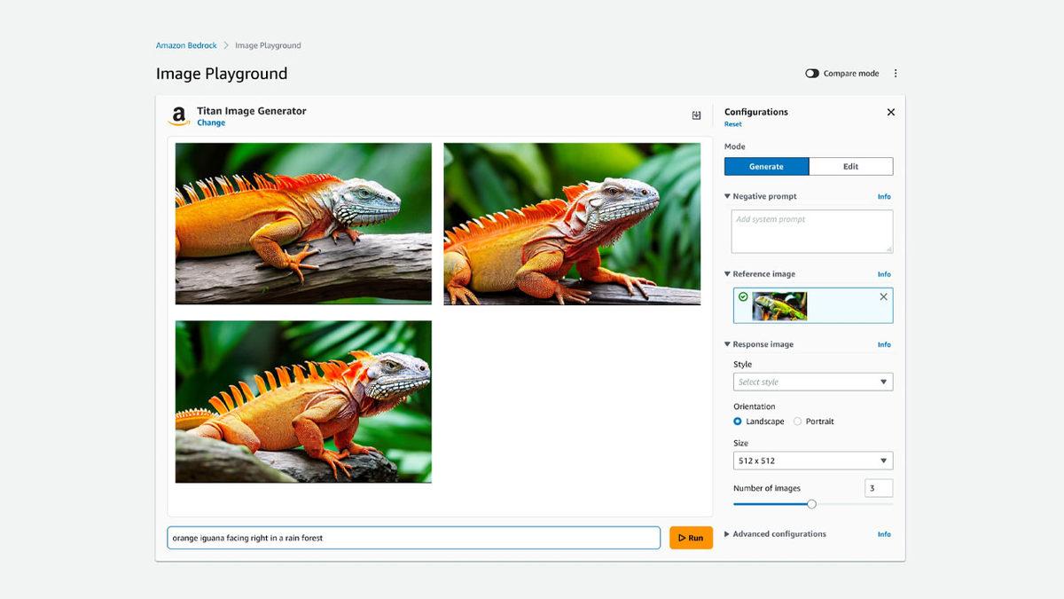The width and height of the screenshot is (1064, 599).
Task: Open the Size dropdown showing 512 x 512
Action: 812,461
